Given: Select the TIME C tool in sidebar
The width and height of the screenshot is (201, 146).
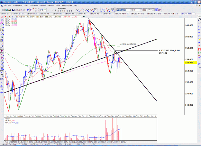Looking at the screenshot, I should [2, 68].
